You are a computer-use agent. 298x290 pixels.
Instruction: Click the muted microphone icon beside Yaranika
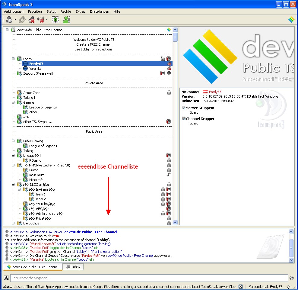(x=169, y=69)
